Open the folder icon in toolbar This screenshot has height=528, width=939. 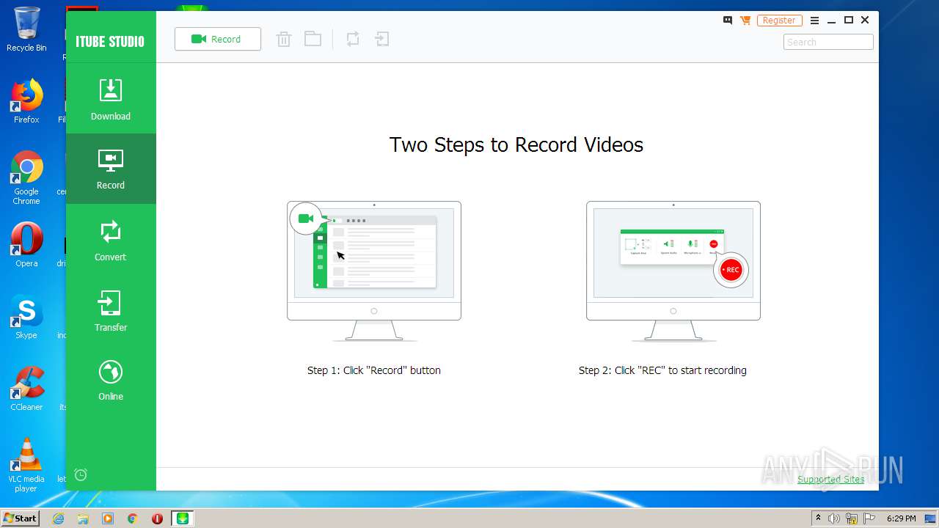tap(313, 39)
